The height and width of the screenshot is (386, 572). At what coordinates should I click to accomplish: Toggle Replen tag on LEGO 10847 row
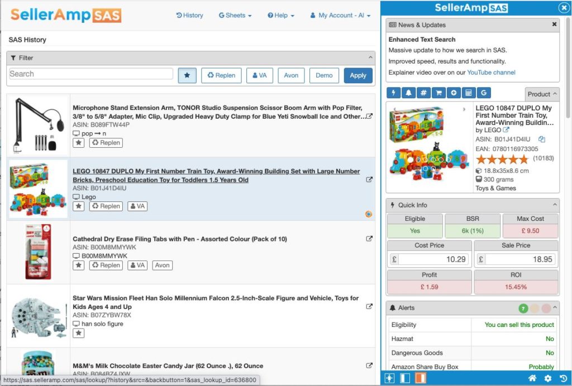(x=106, y=206)
